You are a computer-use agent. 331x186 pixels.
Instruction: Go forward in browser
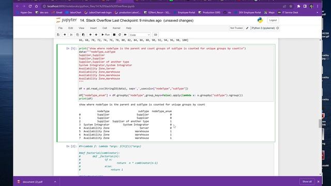[24, 6]
